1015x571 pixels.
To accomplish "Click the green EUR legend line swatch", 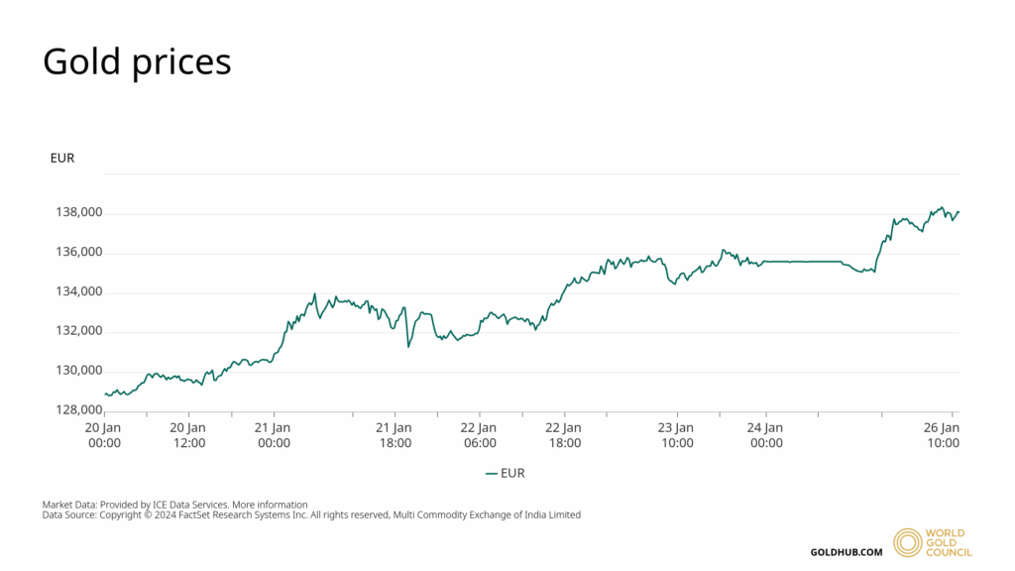I will (x=491, y=474).
